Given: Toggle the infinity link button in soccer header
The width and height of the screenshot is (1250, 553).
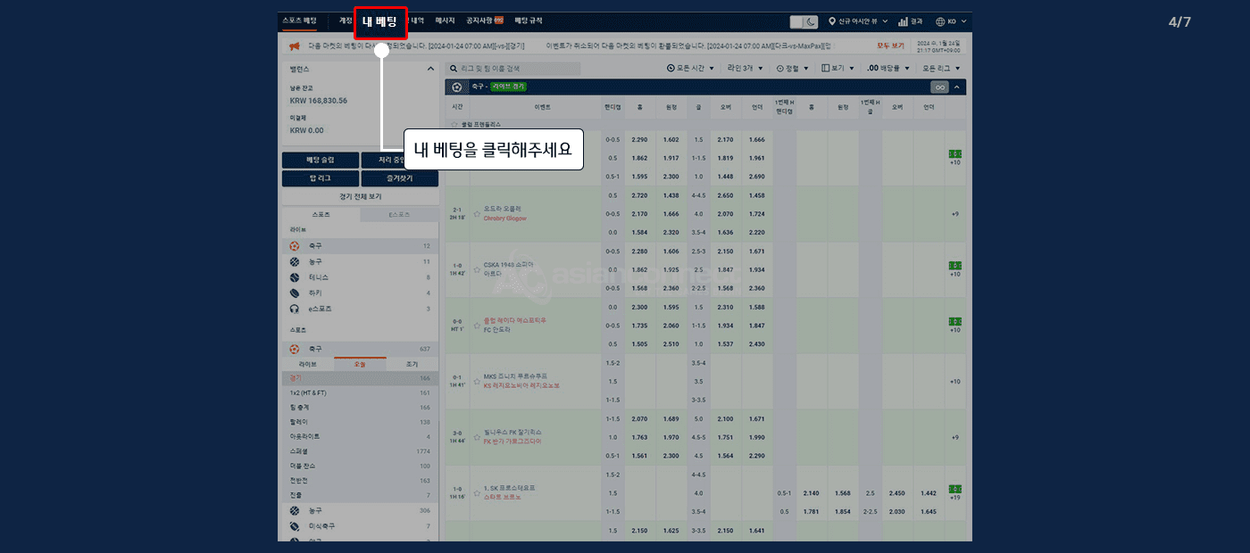Looking at the screenshot, I should pyautogui.click(x=938, y=87).
